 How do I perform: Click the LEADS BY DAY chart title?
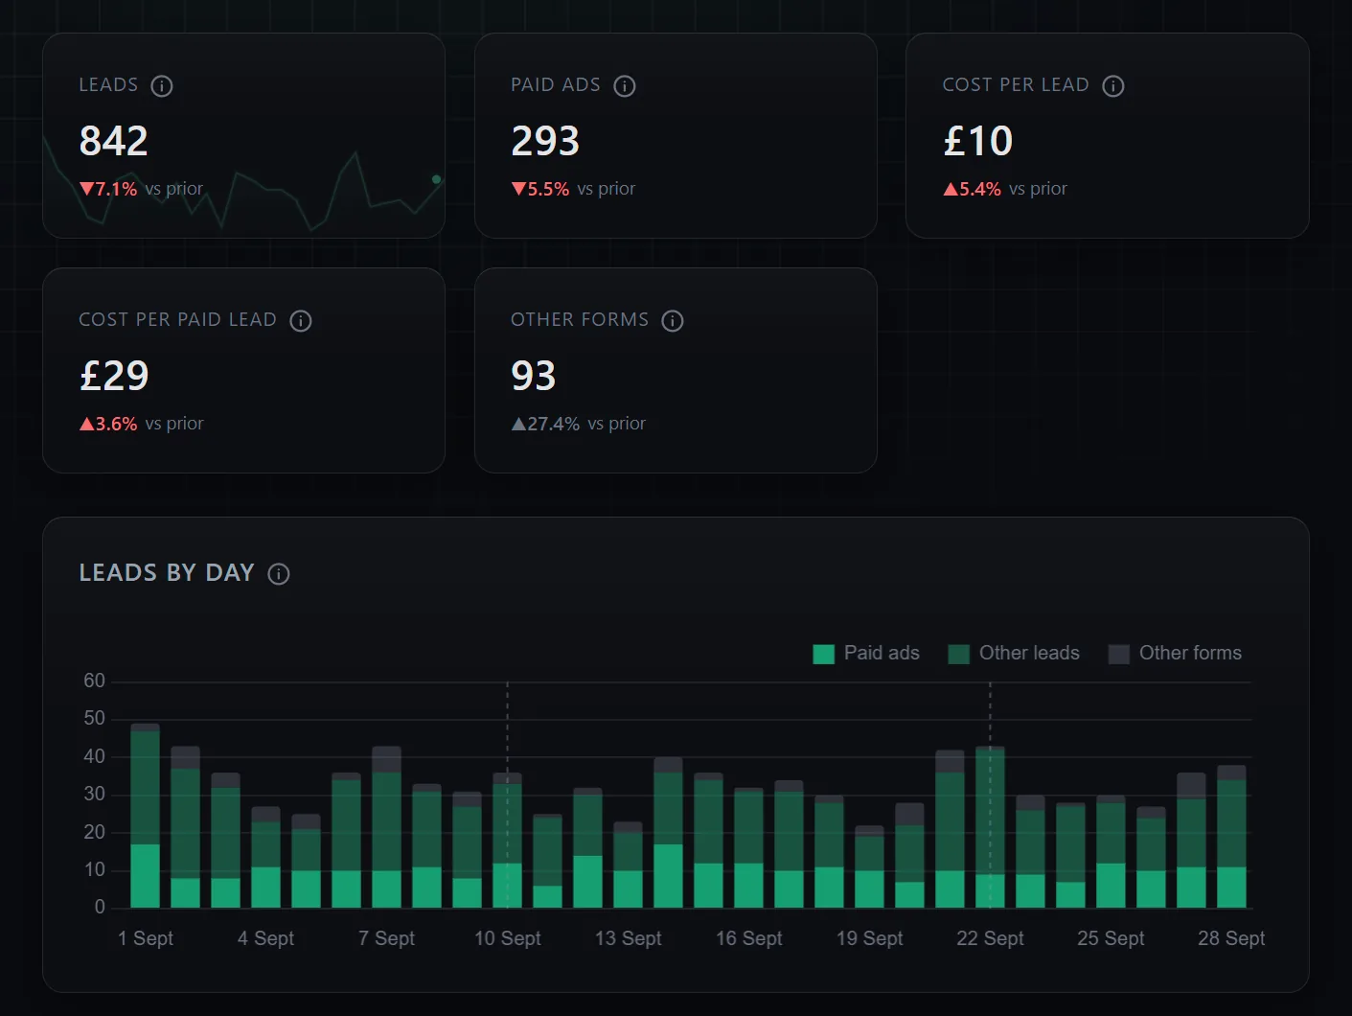167,573
